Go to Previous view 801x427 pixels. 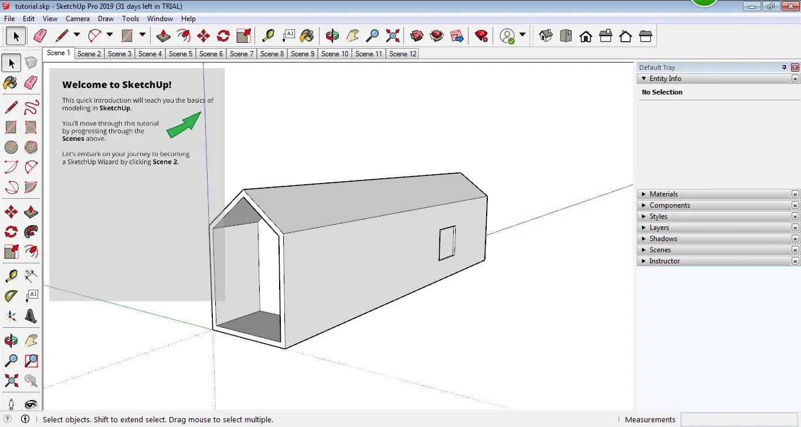[31, 380]
